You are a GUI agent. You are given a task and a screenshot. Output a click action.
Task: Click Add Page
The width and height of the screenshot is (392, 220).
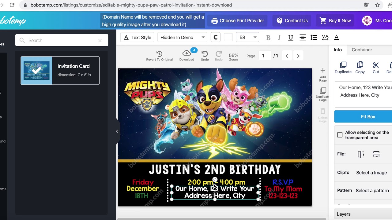[323, 75]
